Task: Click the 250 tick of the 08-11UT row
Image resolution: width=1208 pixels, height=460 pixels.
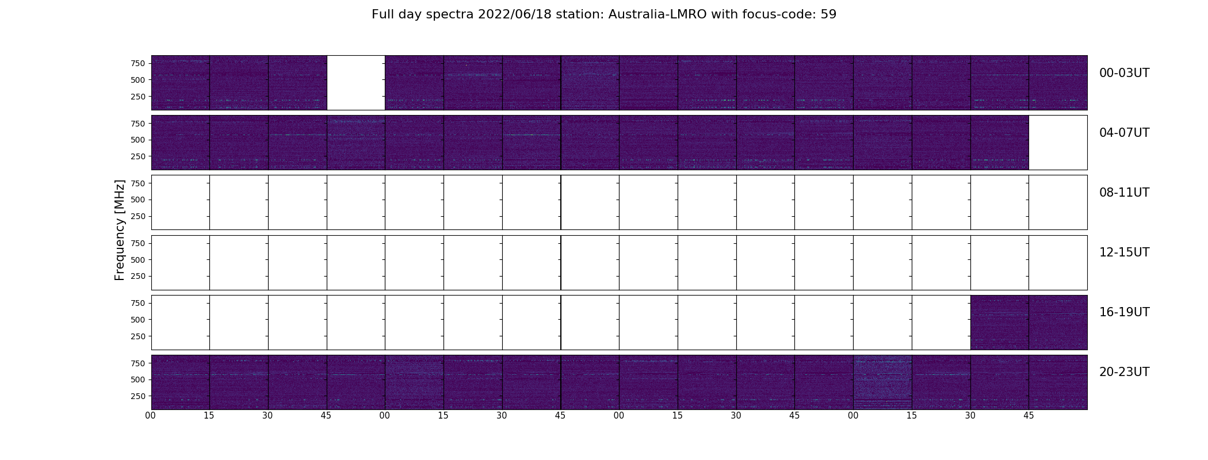Action: pos(137,216)
